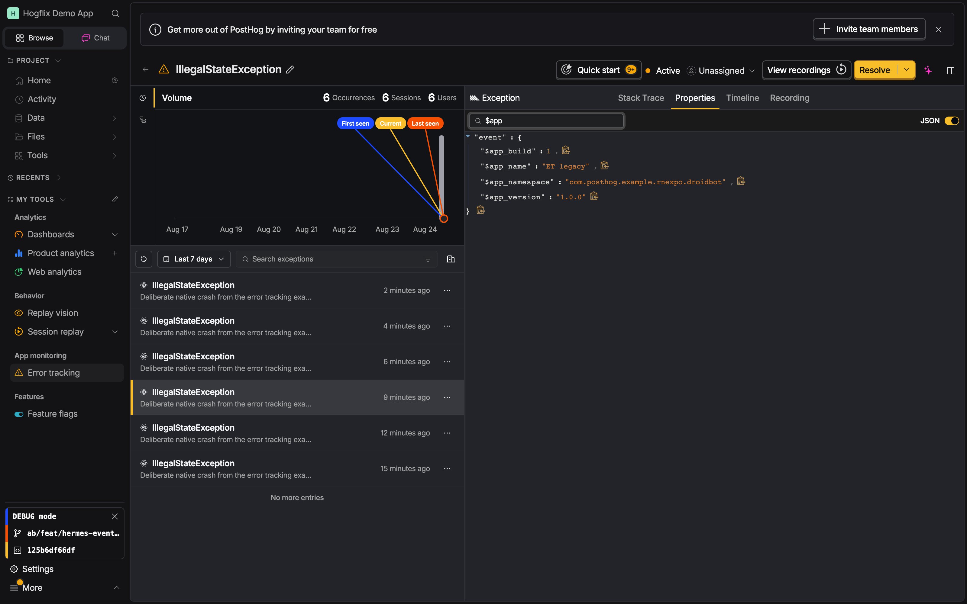Screen dimensions: 967x604
Task: Click the Search exceptions input field
Action: point(336,259)
